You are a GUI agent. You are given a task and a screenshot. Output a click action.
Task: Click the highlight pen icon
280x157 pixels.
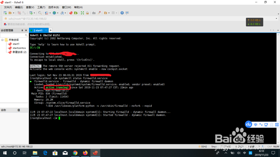pyautogui.click(x=99, y=13)
